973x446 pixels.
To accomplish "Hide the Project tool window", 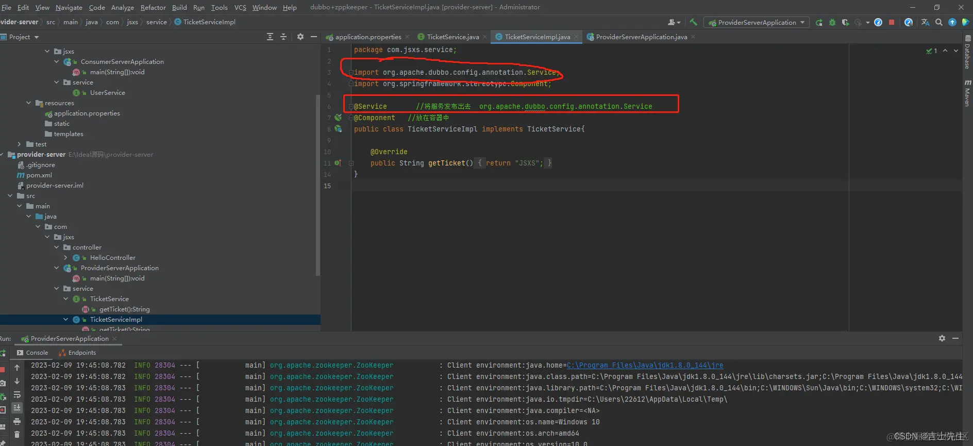I will (313, 37).
